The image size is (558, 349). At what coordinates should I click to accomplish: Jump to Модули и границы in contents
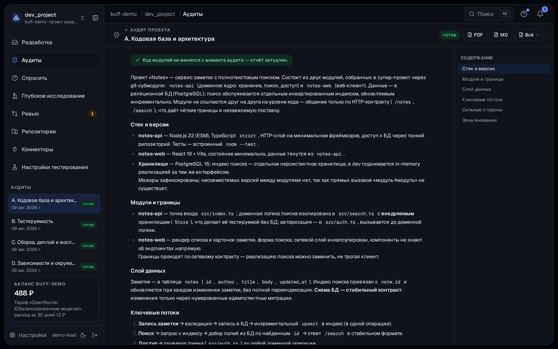tap(504, 79)
